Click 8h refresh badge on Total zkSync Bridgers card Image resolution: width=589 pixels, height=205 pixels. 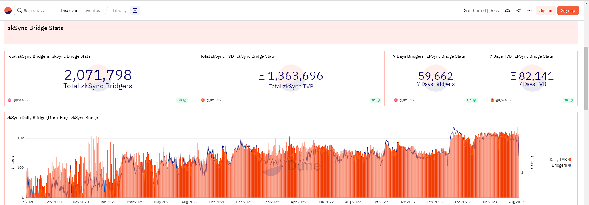pyautogui.click(x=182, y=100)
